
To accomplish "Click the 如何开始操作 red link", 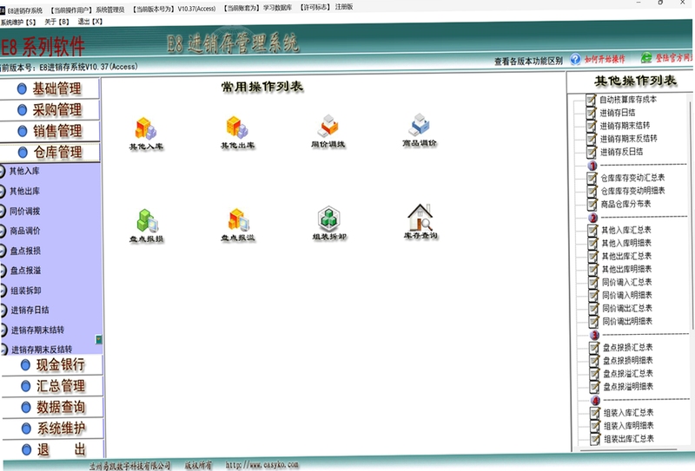I will [605, 59].
